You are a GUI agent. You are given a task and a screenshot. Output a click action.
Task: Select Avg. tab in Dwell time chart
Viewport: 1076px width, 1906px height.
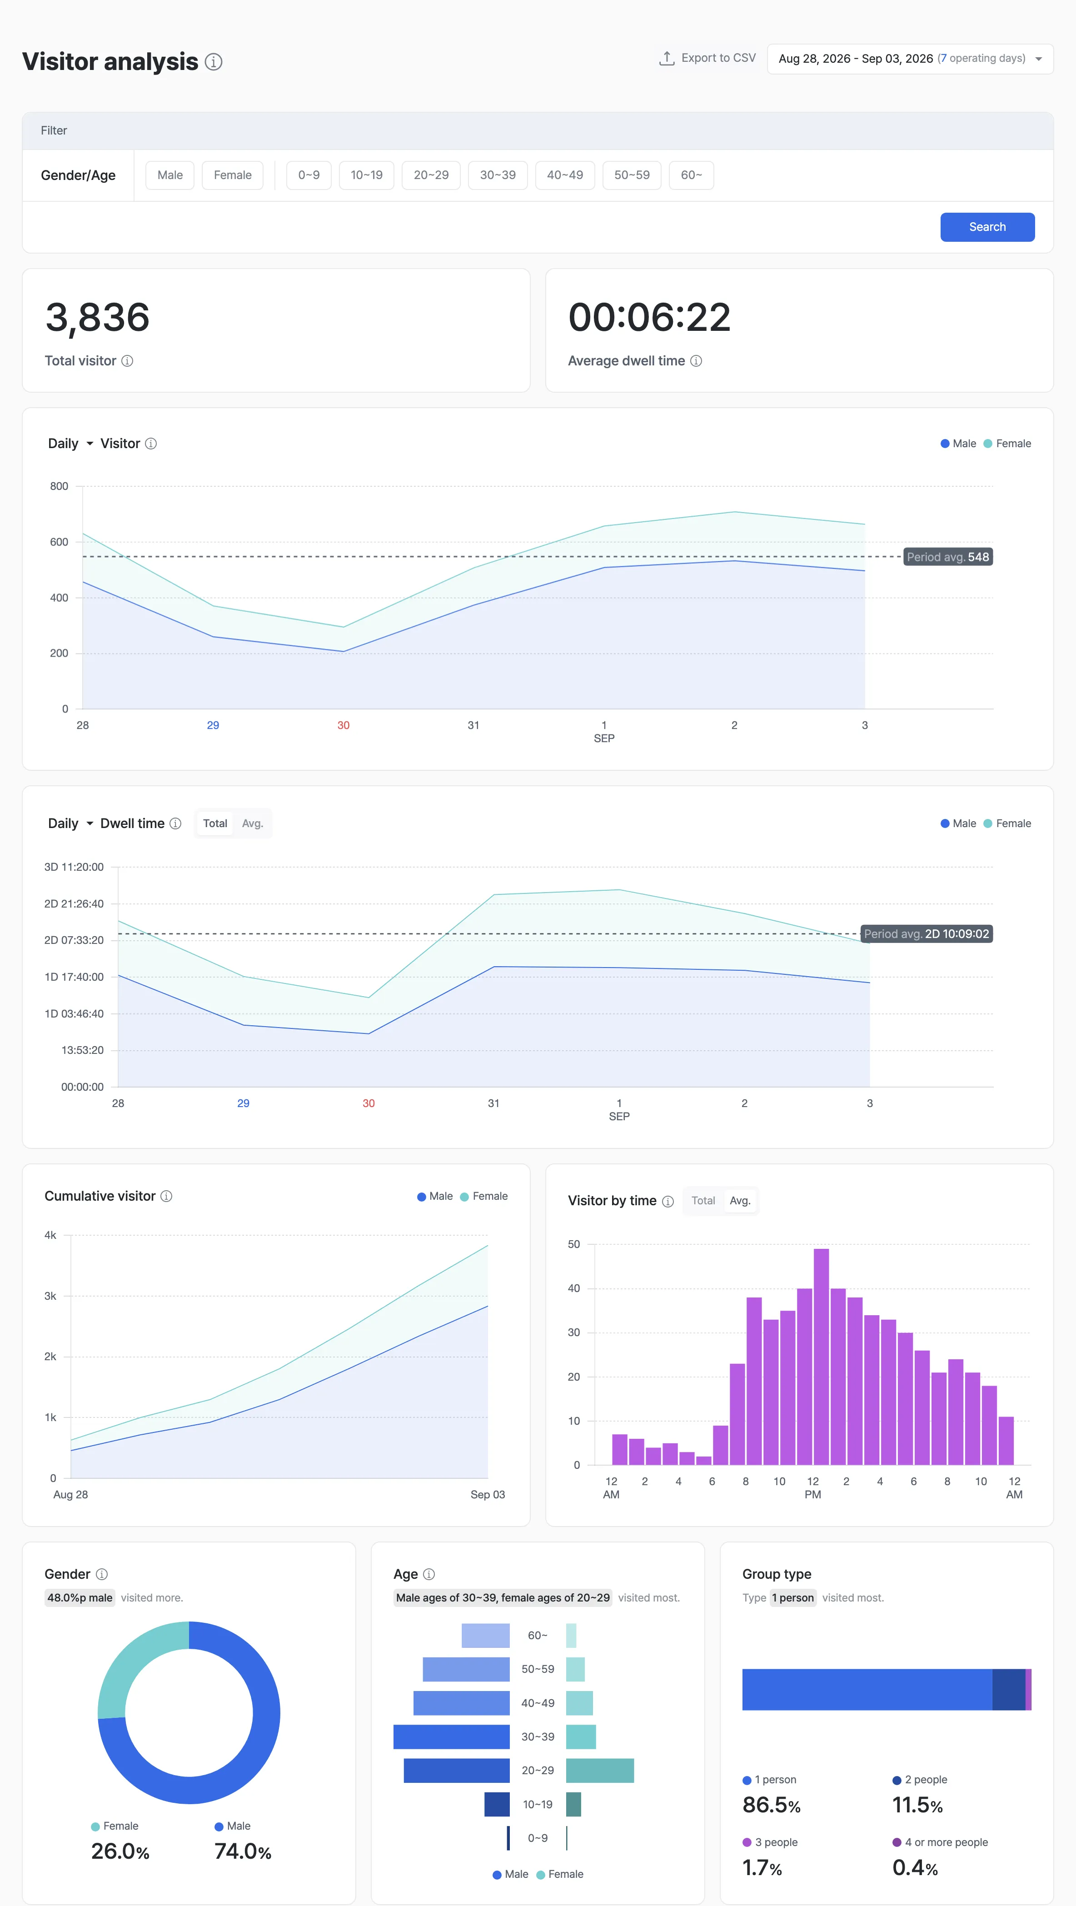click(252, 823)
